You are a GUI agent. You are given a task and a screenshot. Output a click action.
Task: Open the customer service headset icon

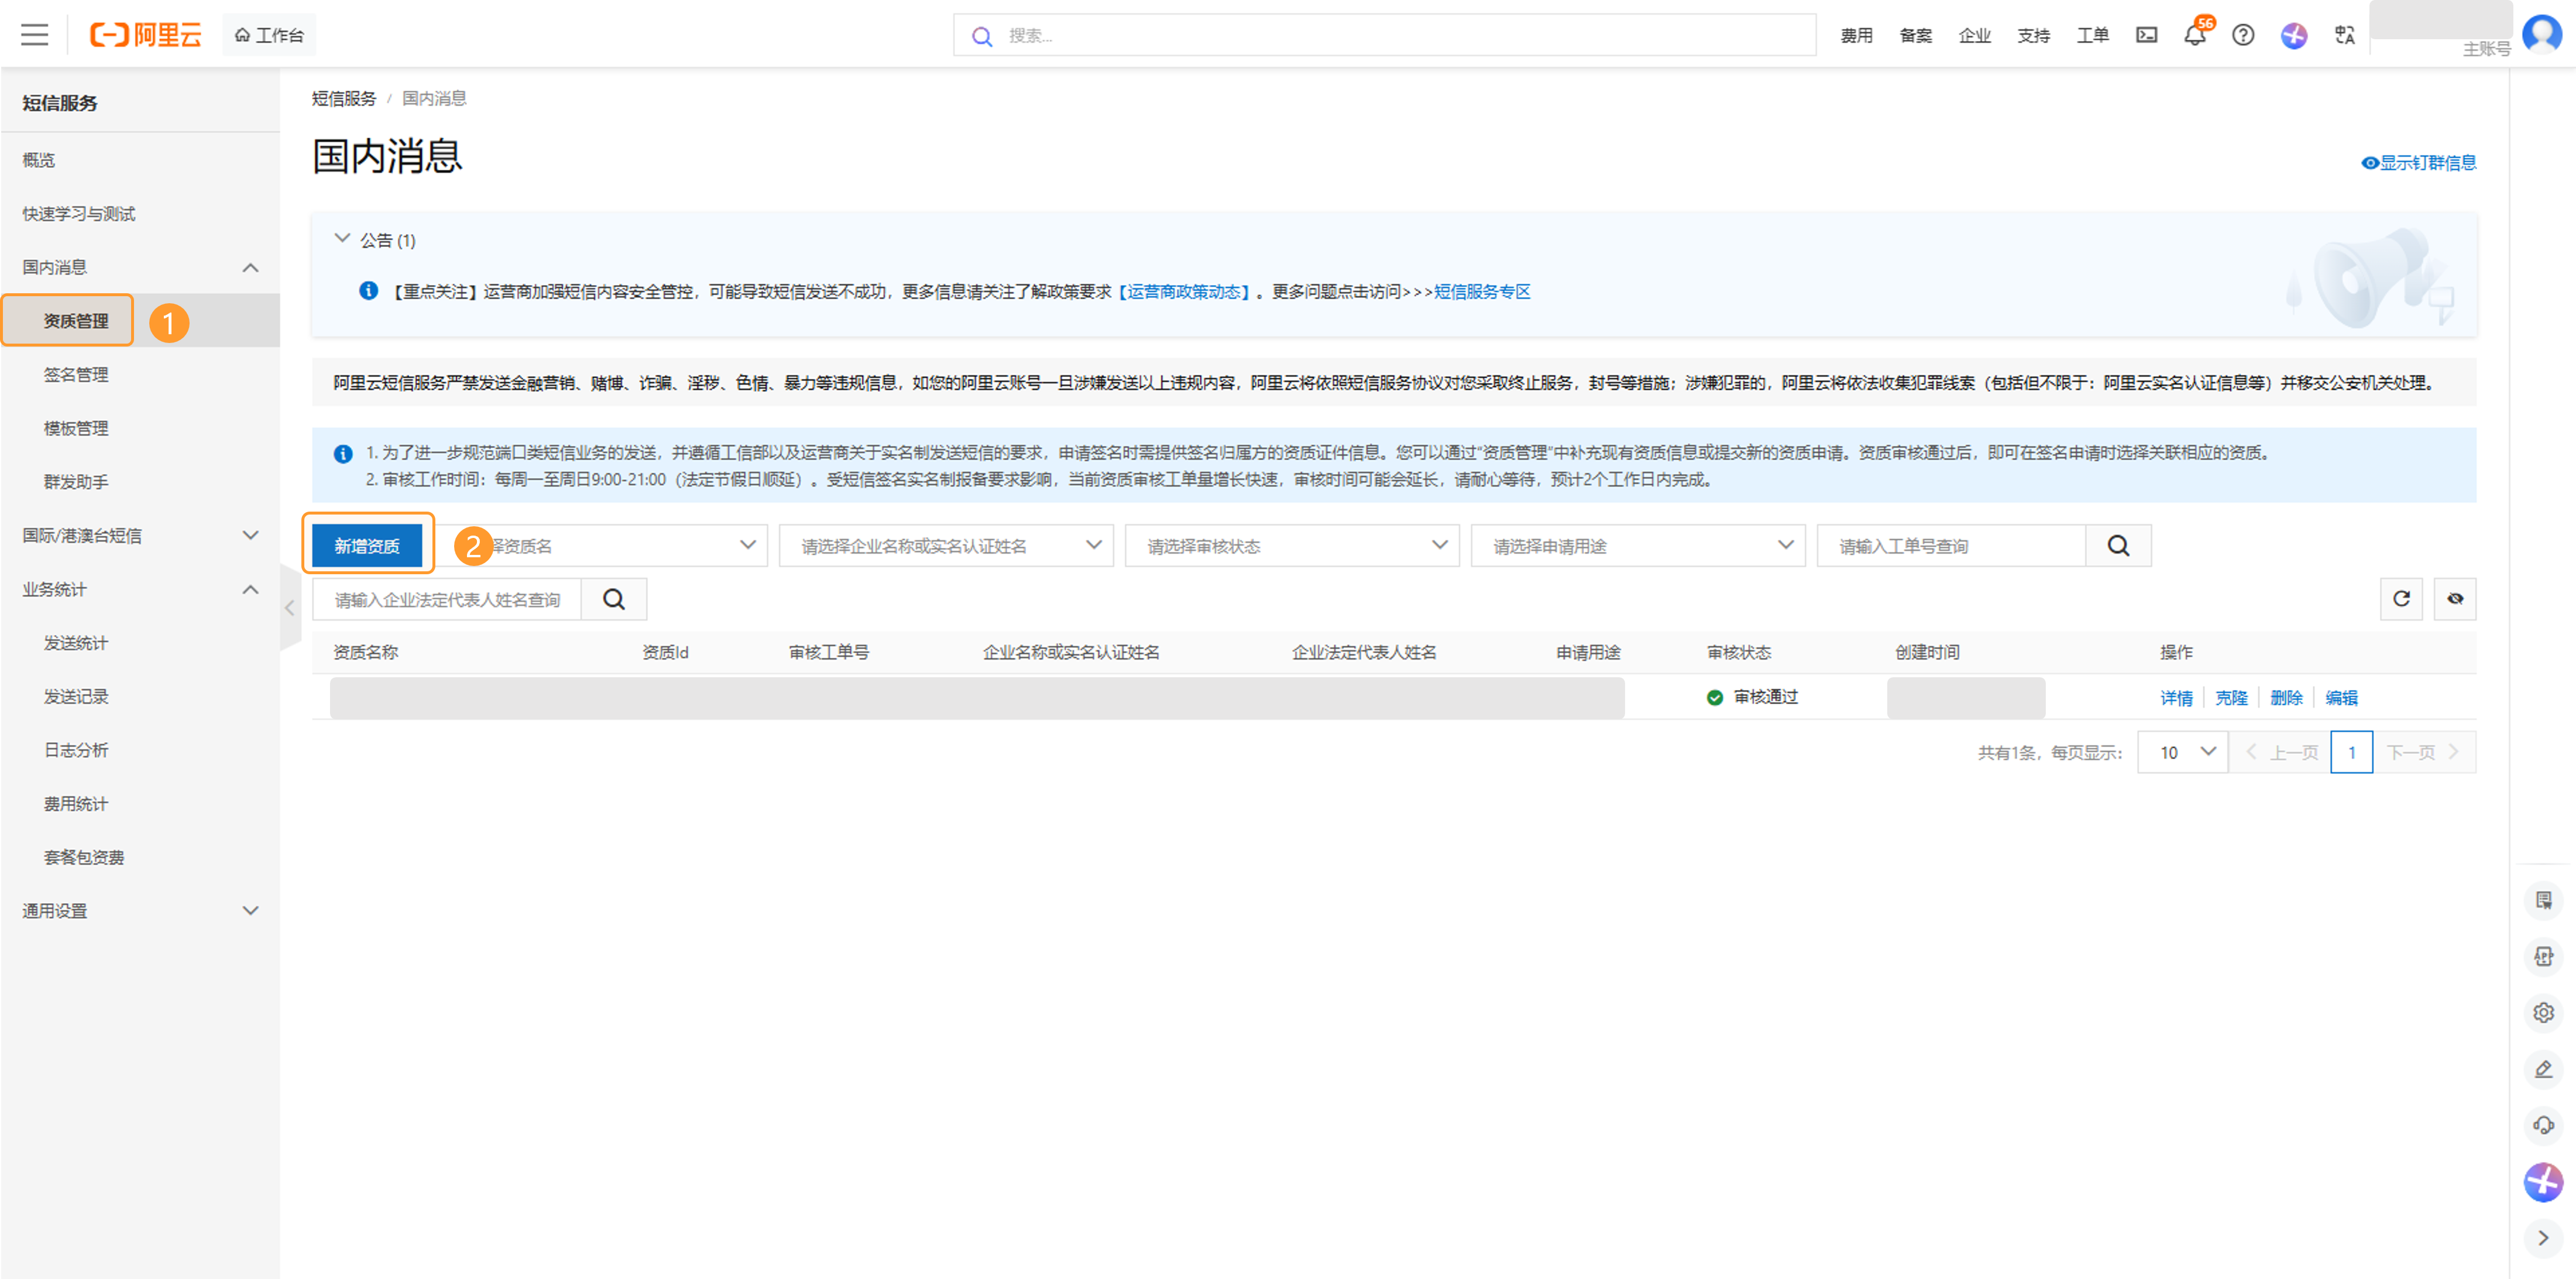click(2543, 1125)
